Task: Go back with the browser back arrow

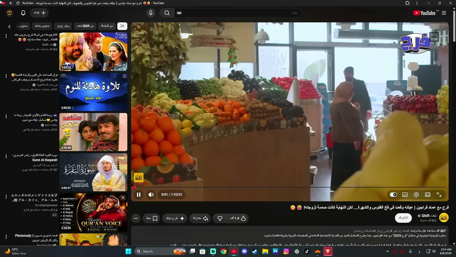Action: (x=11, y=3)
